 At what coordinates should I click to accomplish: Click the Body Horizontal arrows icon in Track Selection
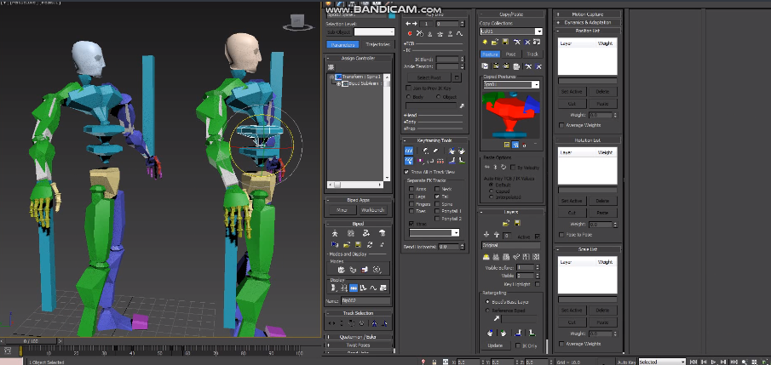[332, 323]
